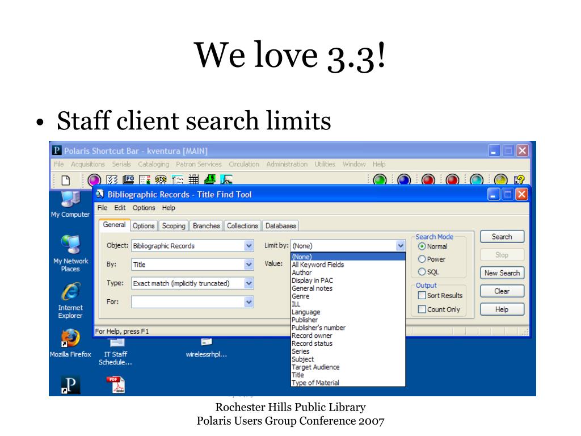Open the Object dropdown

[x=249, y=246]
